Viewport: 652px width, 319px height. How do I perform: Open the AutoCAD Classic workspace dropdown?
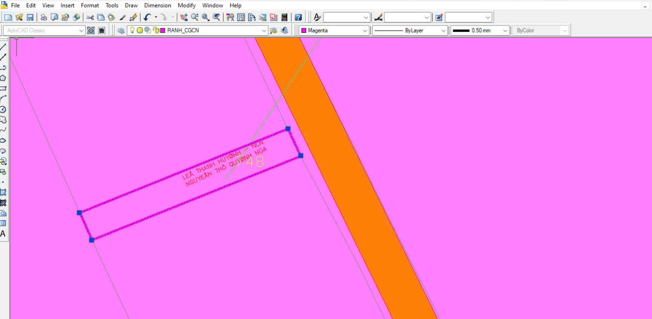pos(44,31)
